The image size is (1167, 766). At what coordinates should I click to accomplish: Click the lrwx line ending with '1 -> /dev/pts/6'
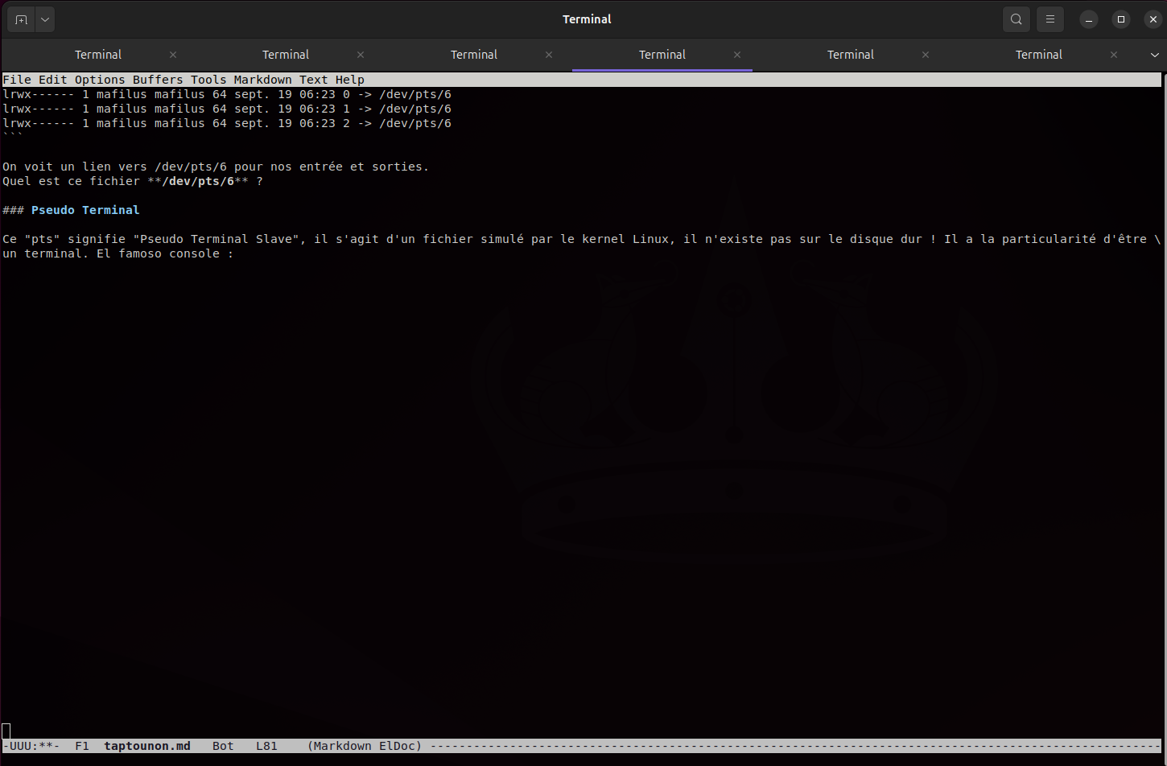click(x=227, y=109)
